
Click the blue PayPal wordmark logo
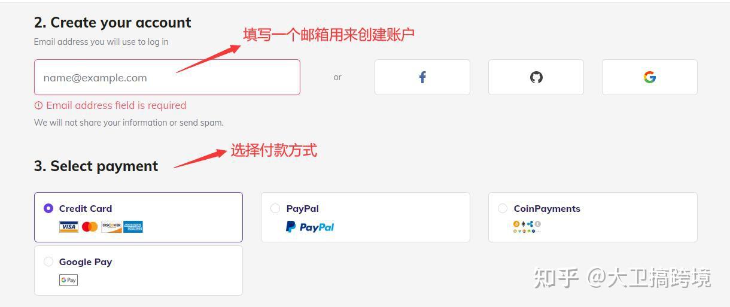tap(310, 227)
